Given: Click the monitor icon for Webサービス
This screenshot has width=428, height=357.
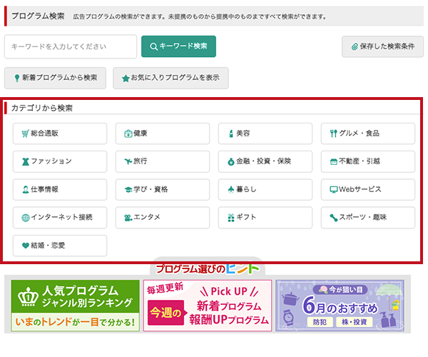Looking at the screenshot, I should tap(334, 189).
